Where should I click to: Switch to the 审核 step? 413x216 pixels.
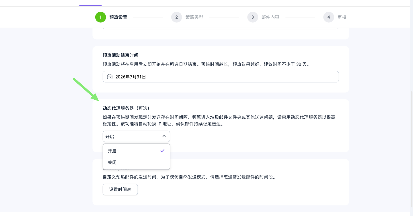[x=342, y=17]
